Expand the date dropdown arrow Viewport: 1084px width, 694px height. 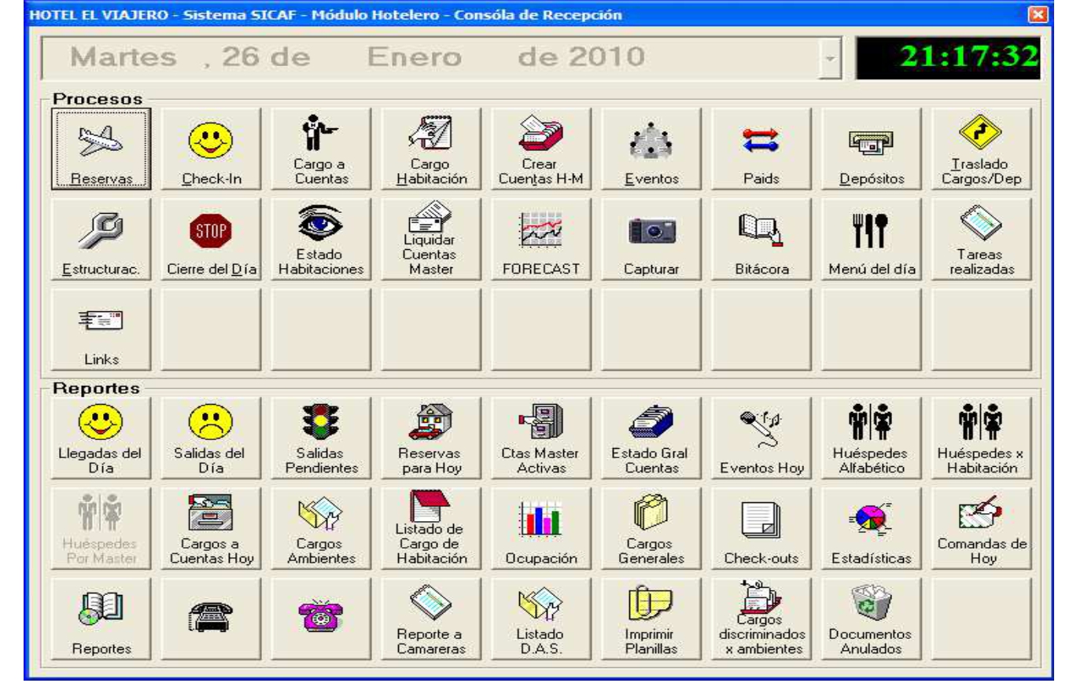(x=829, y=58)
